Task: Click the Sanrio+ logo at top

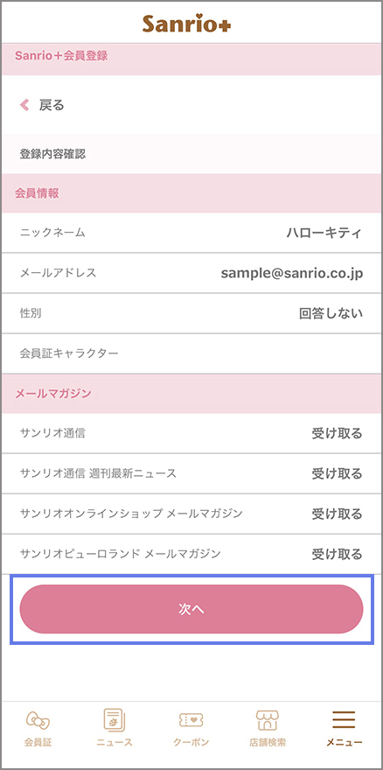Action: click(186, 24)
